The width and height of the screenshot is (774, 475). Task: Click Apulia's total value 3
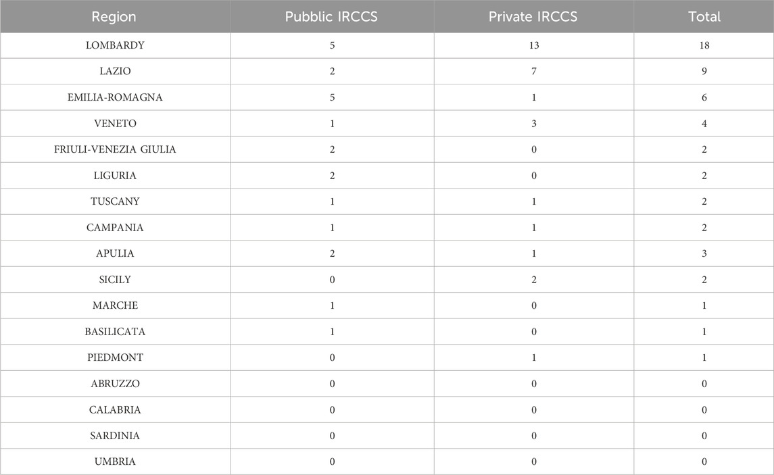704,253
